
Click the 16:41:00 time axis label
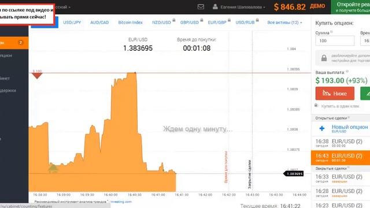(x=158, y=195)
